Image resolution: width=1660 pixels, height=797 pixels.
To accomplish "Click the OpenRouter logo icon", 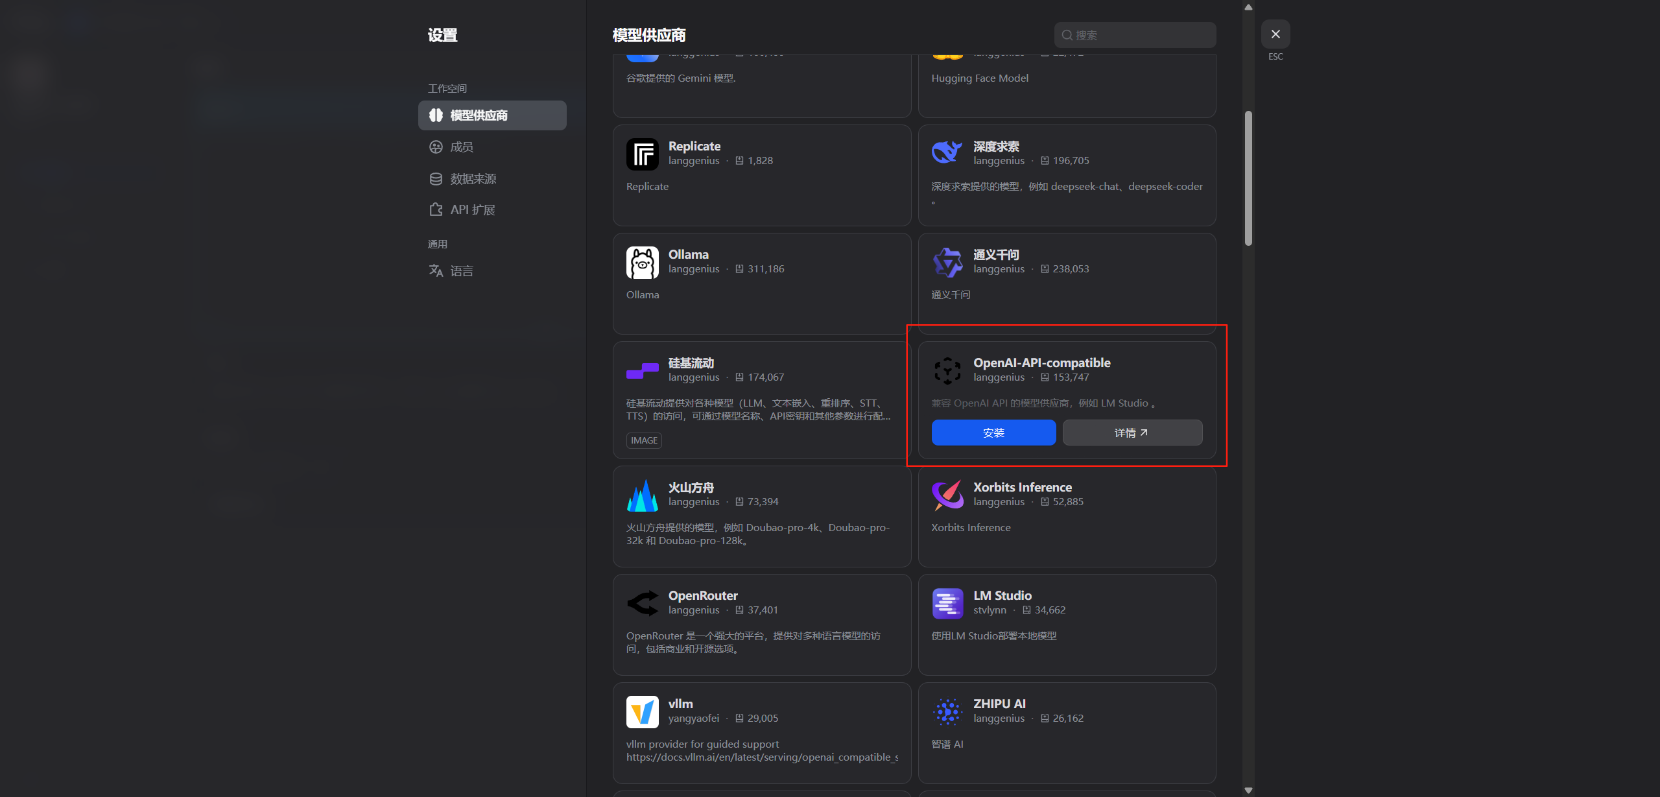I will (643, 603).
